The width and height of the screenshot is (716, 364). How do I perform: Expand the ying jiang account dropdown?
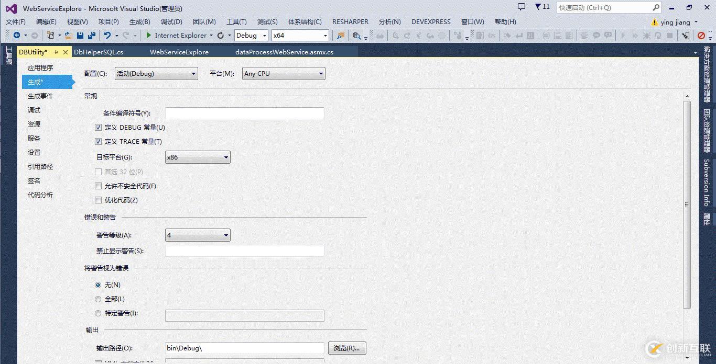coord(696,22)
